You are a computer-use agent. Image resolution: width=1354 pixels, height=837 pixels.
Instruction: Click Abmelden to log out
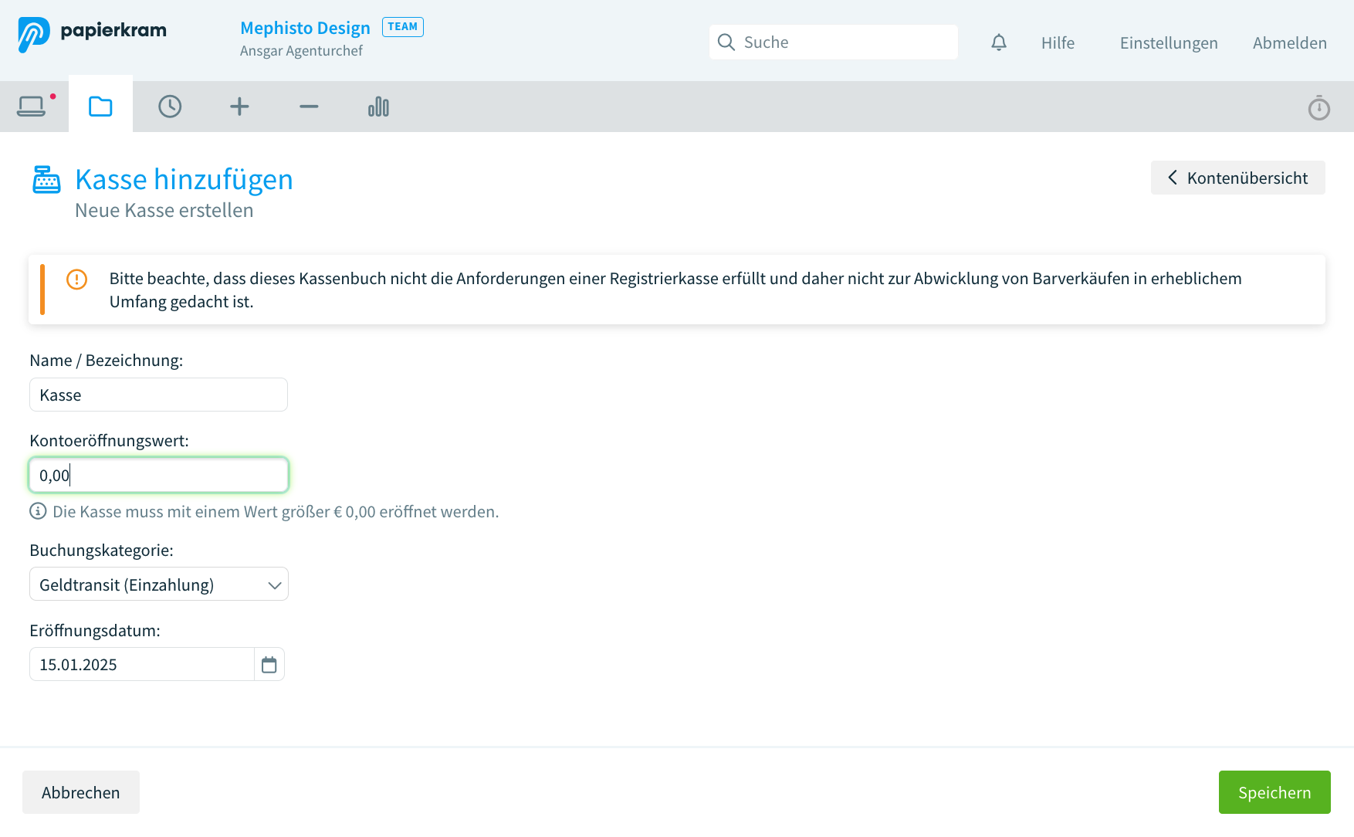(x=1289, y=42)
